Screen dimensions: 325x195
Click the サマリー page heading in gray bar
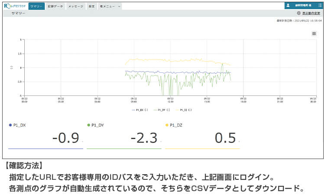click(x=18, y=13)
